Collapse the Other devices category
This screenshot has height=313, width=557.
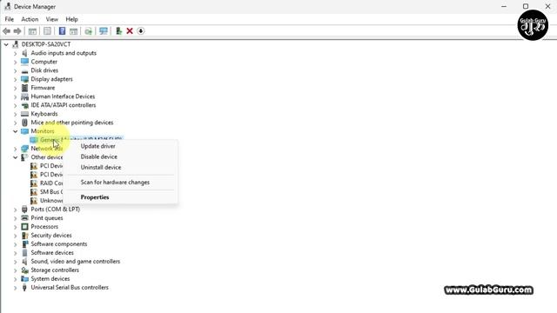(16, 157)
